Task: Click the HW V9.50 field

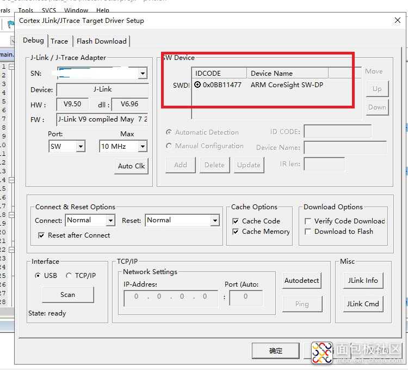Action: (72, 104)
